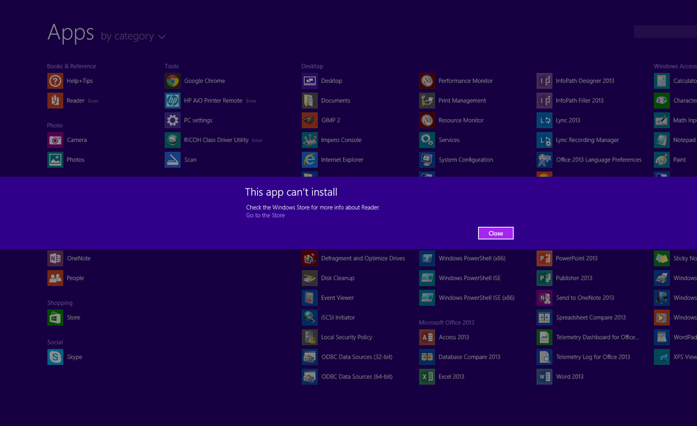
Task: Launch the Scan app icon
Action: 172,160
